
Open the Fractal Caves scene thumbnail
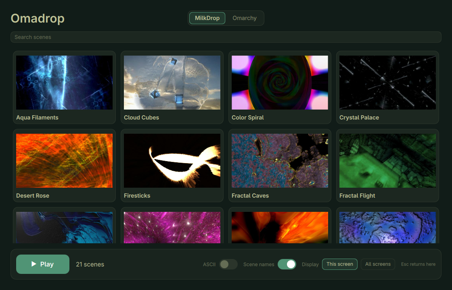click(x=280, y=161)
